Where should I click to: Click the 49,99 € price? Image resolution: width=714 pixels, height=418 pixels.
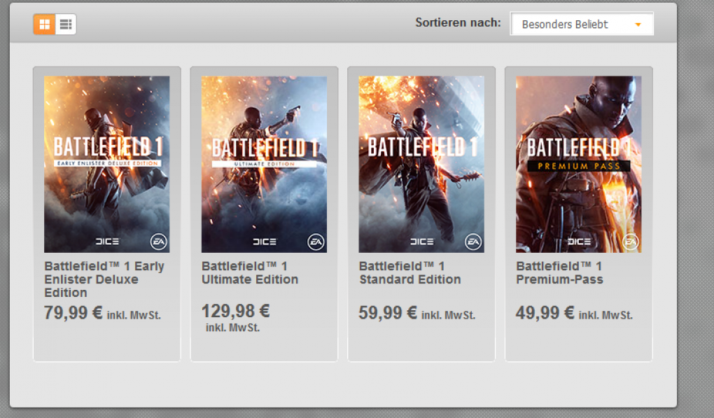545,313
